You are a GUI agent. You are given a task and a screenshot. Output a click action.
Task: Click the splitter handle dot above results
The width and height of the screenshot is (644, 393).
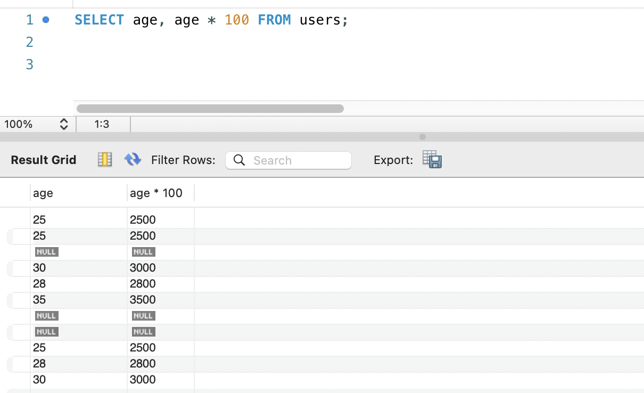pos(423,137)
